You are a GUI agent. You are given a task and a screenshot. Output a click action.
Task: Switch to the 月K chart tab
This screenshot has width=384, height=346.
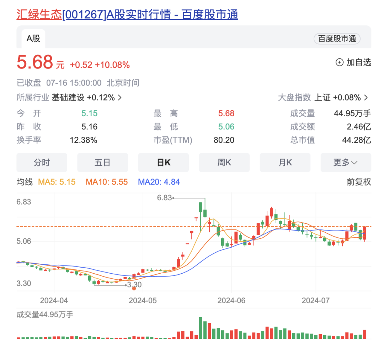(285, 162)
